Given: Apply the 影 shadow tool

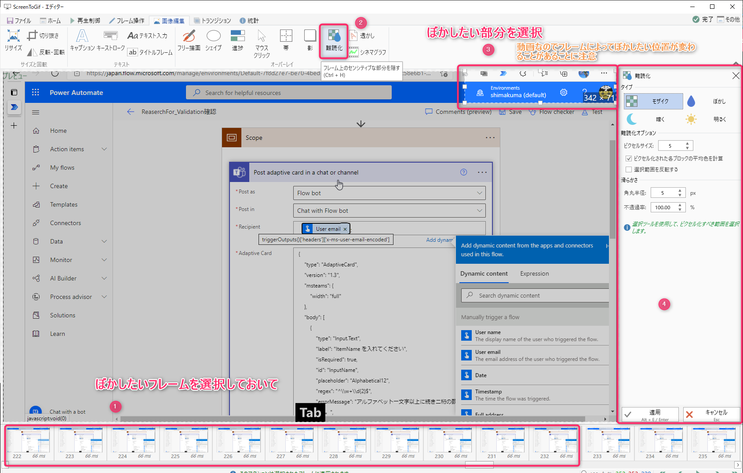Looking at the screenshot, I should pos(310,40).
